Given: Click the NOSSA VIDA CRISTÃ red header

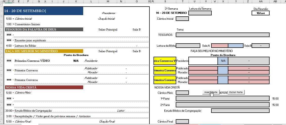Looking at the screenshot, I should [x=44, y=87].
